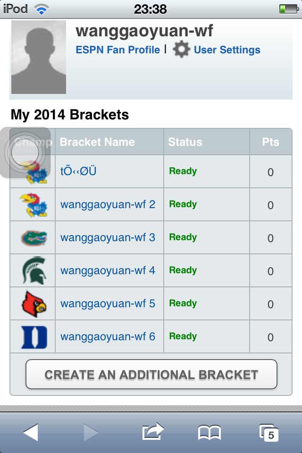Click the Michigan State Spartans logo
Screen dimensions: 302x453
tap(34, 270)
